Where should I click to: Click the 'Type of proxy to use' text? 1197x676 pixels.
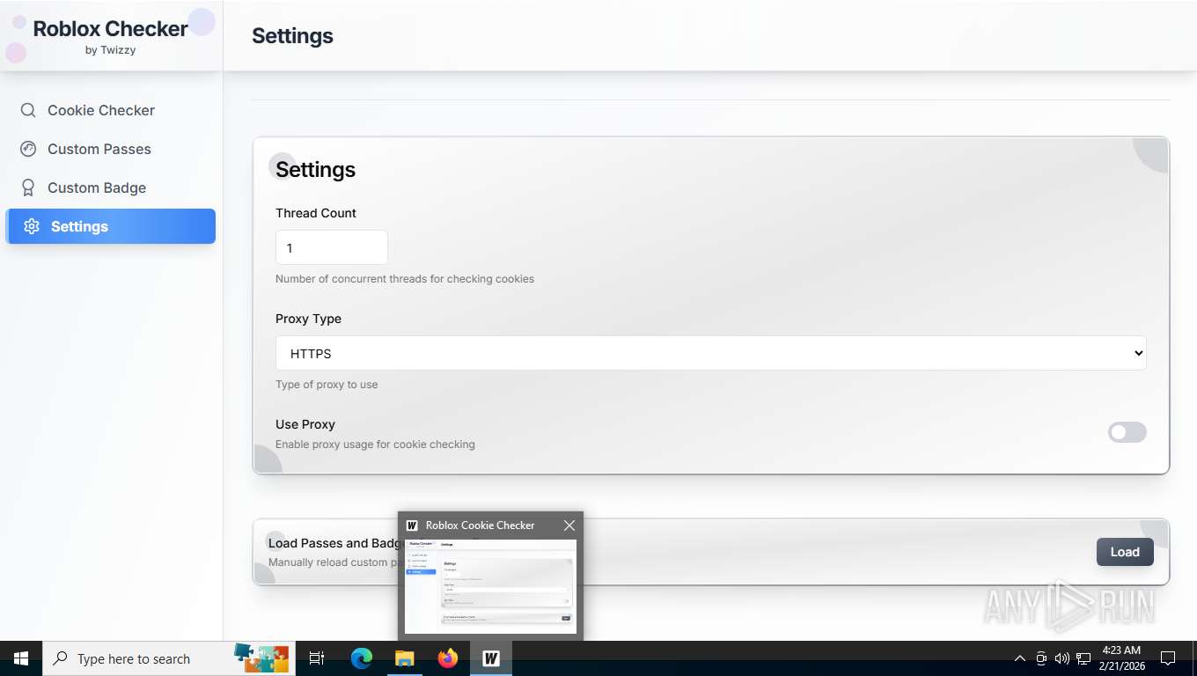click(327, 385)
